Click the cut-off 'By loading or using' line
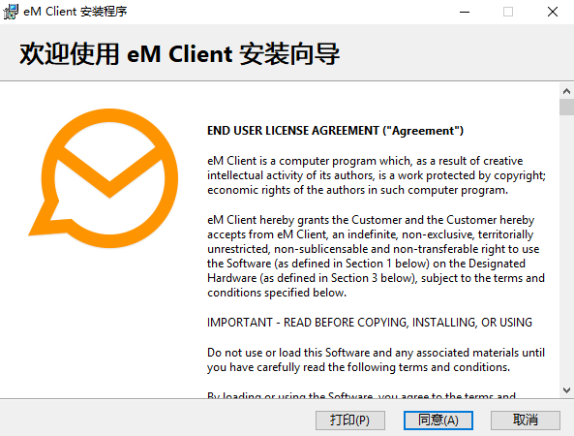The height and width of the screenshot is (436, 574). [x=361, y=395]
